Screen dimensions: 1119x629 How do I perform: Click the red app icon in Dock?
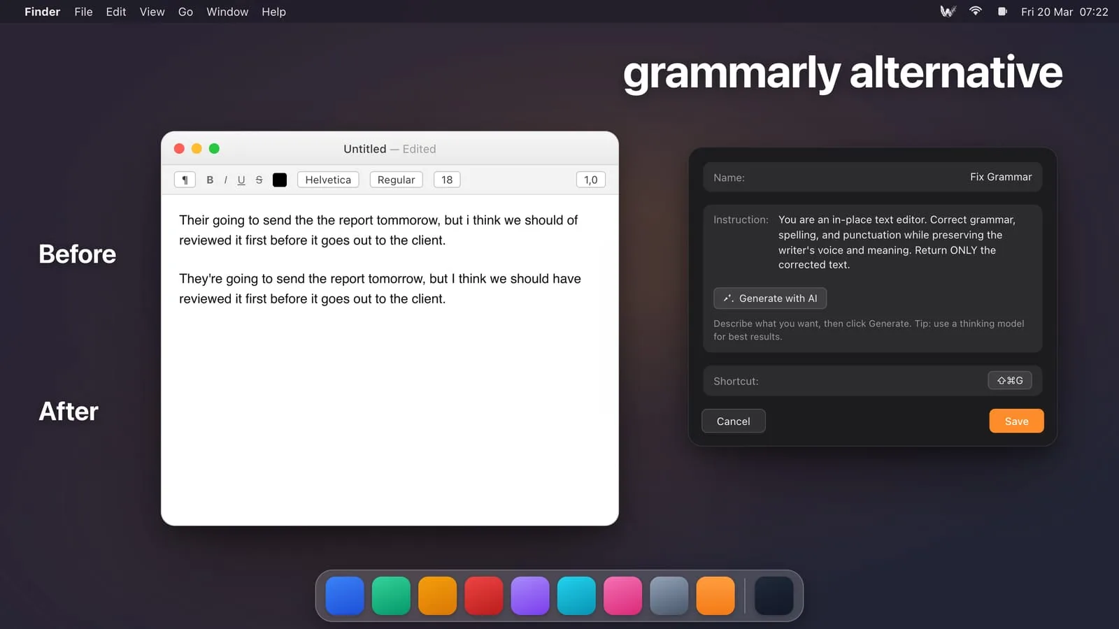484,595
